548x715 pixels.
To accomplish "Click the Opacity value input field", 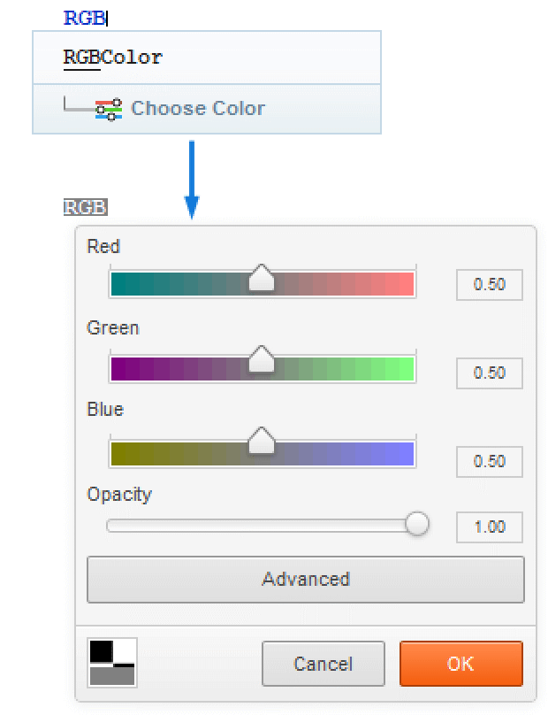I will click(489, 527).
